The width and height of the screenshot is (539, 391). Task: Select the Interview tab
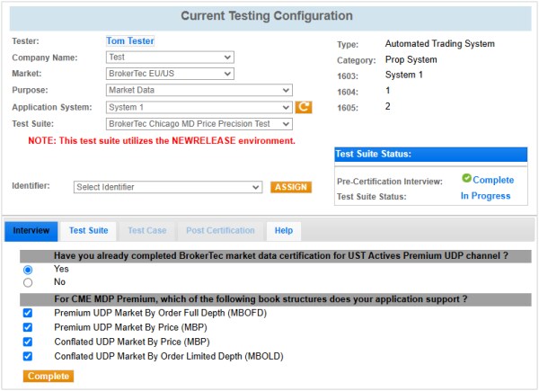tap(31, 231)
